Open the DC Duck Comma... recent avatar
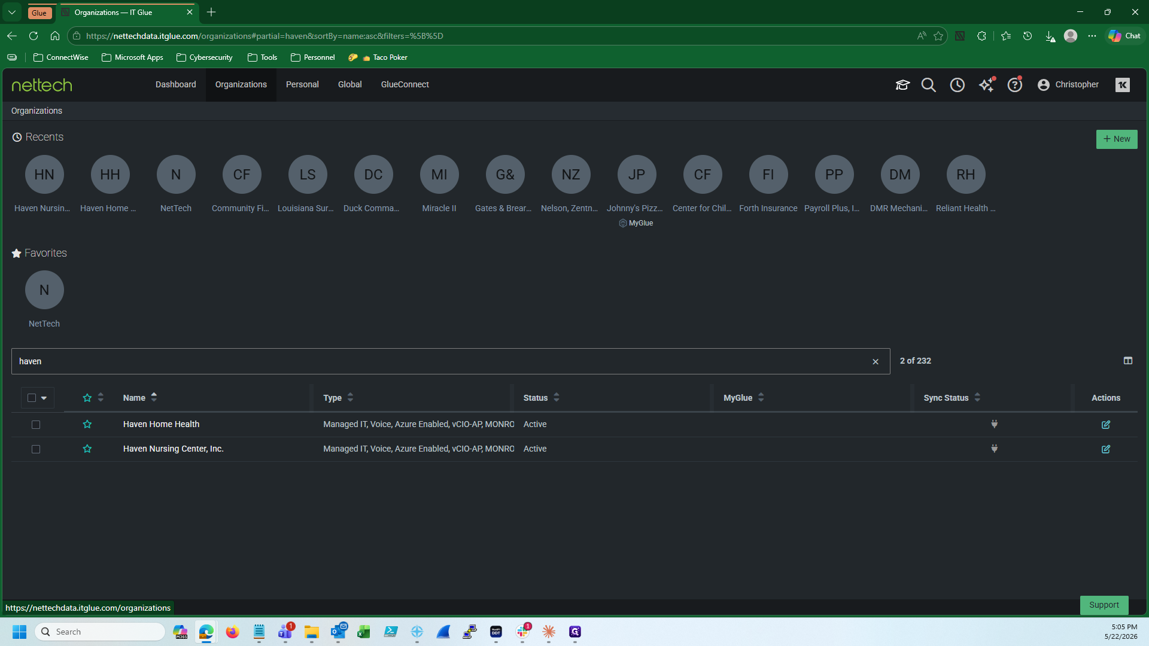1149x646 pixels. tap(373, 175)
